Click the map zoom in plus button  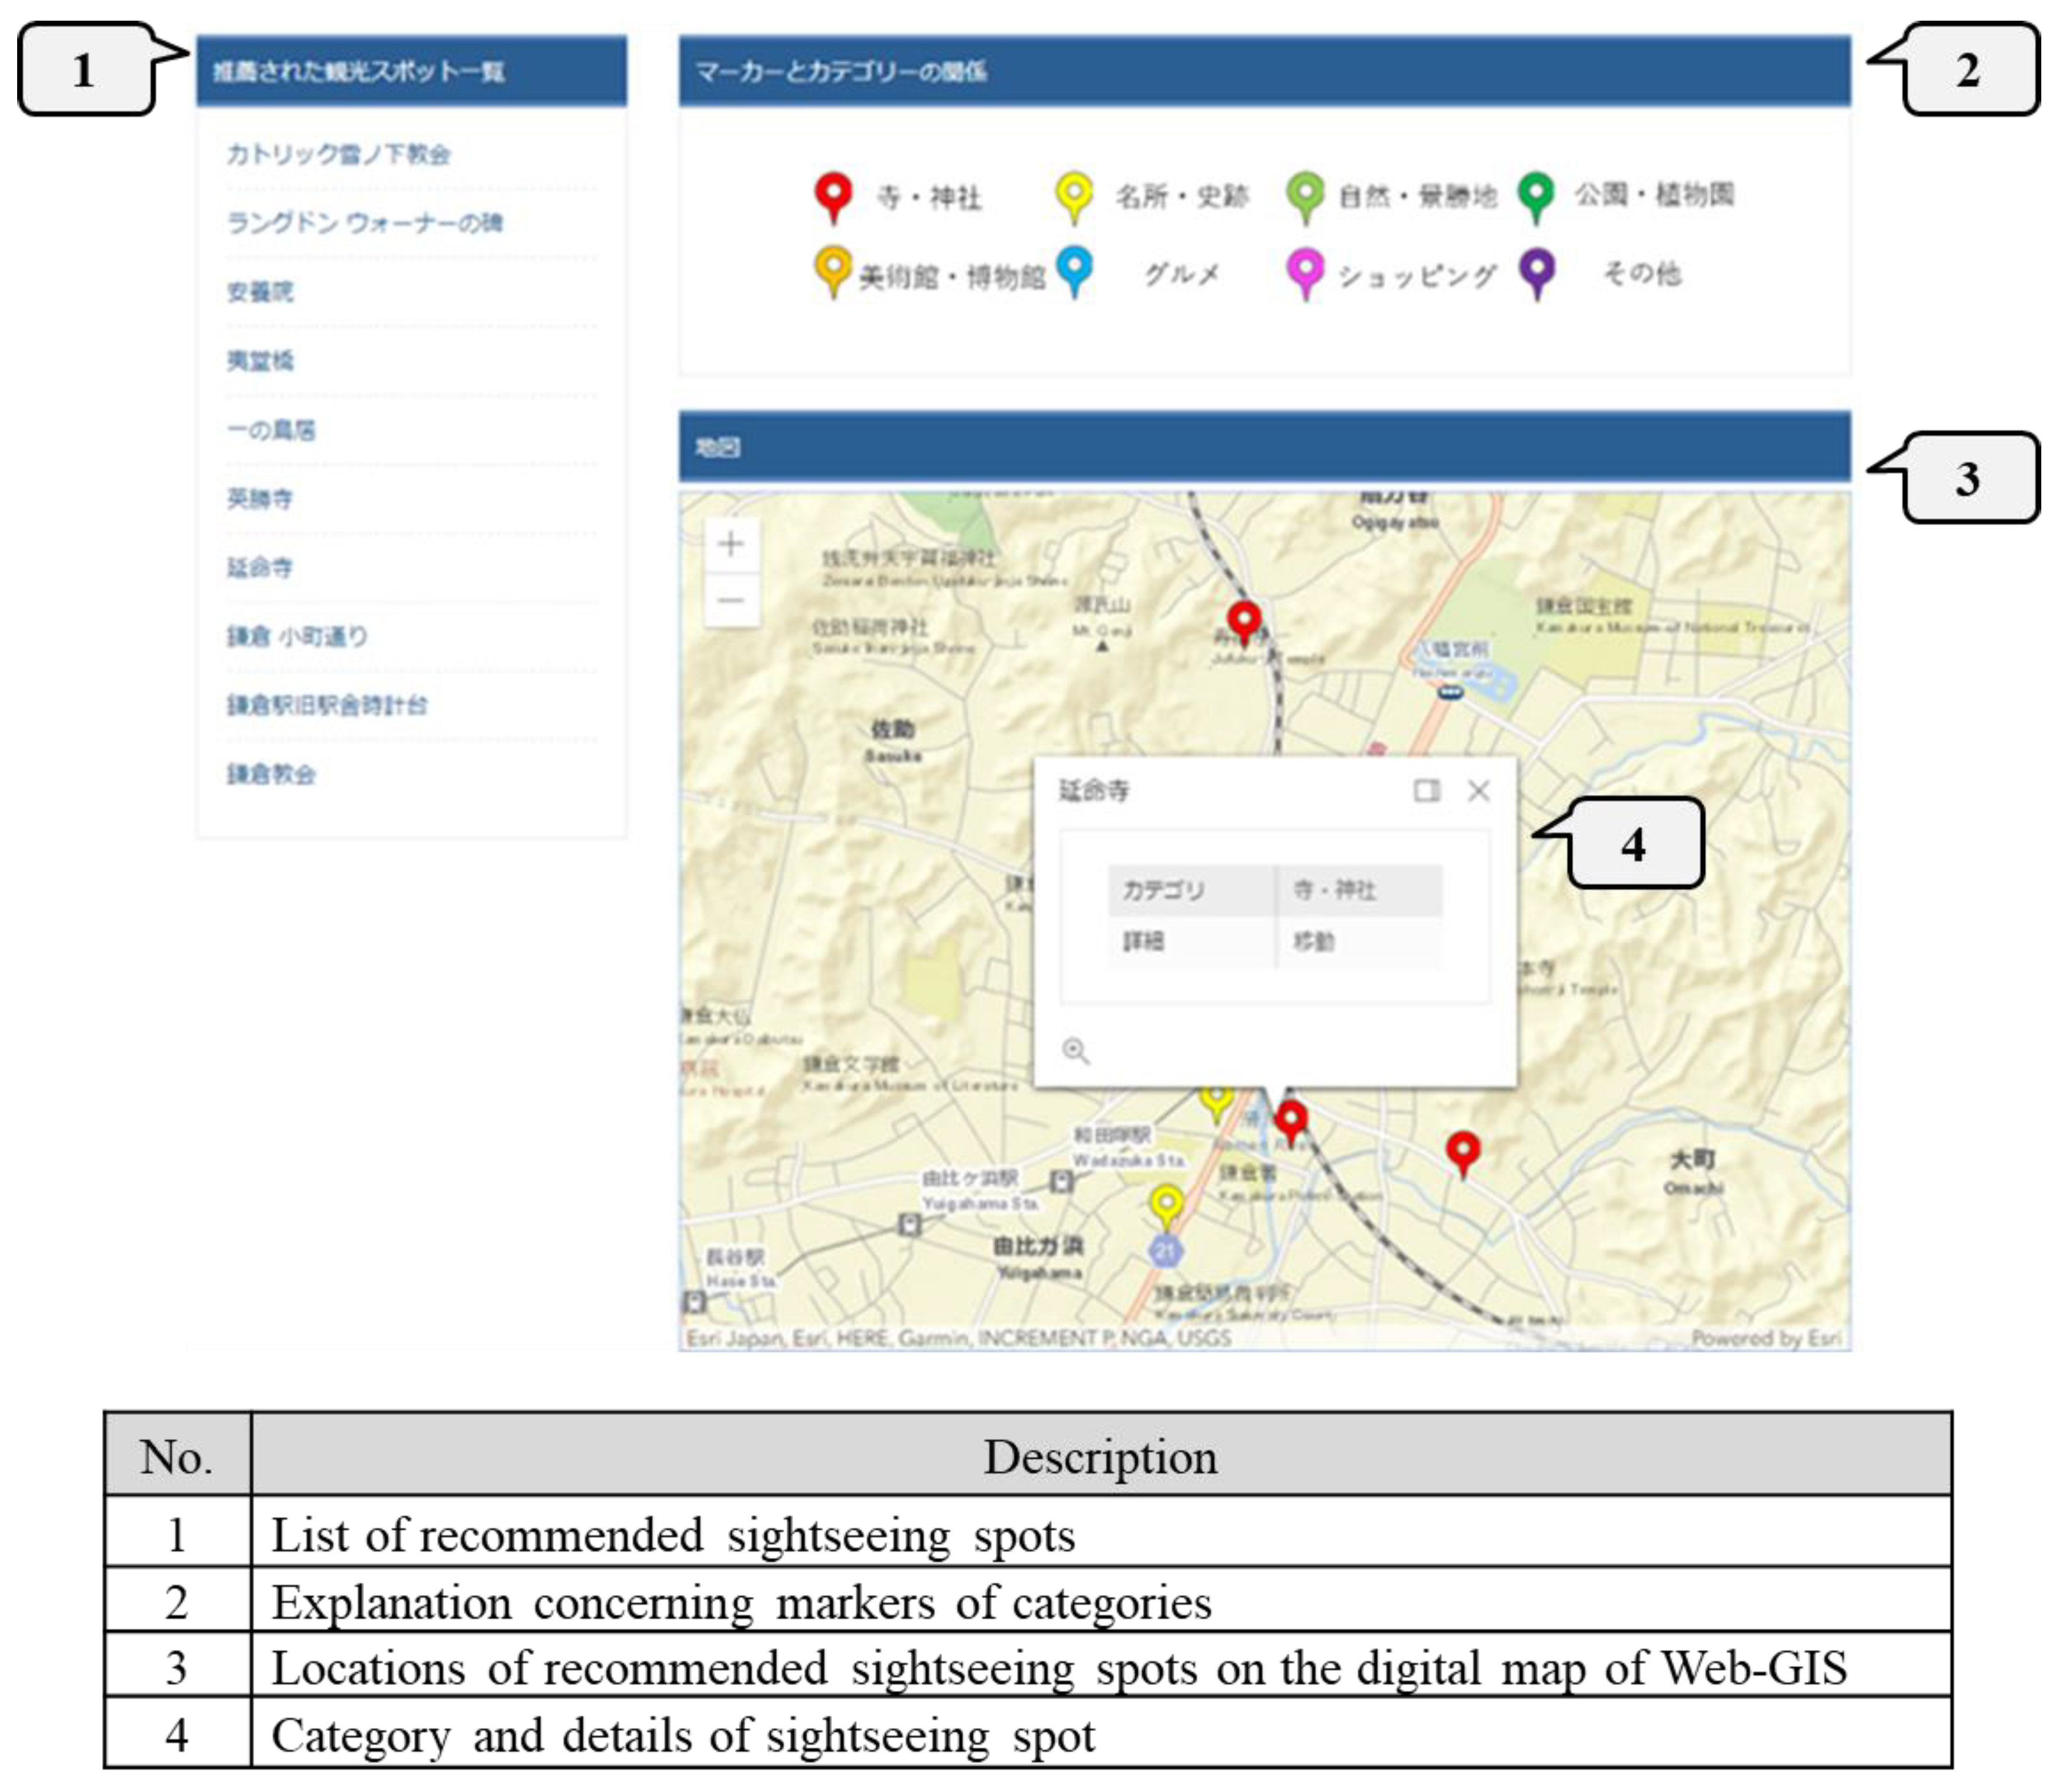click(x=730, y=544)
